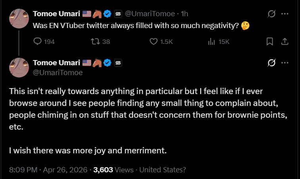300x179 pixels.
Task: Bookmark the first tweet
Action: tap(269, 41)
